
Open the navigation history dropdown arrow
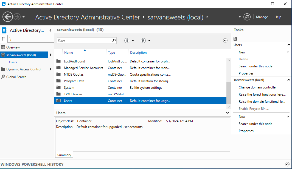[24, 17]
